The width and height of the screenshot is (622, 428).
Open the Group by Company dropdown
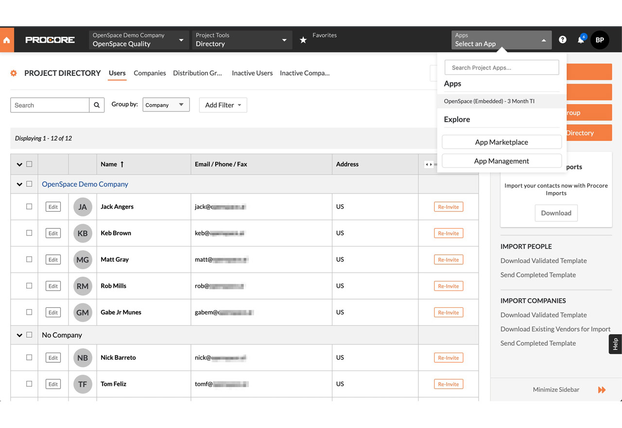tap(166, 105)
